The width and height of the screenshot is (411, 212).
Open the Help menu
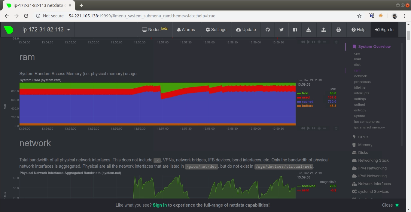[x=358, y=30]
